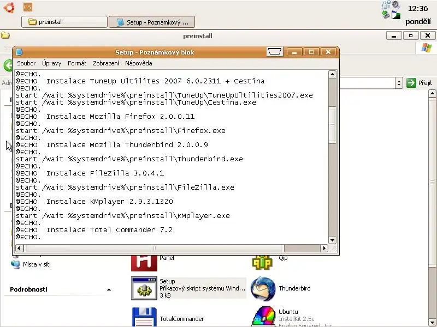Screen dimensions: 437x327
Task: Click the lower-left system tray icon
Action: [x=386, y=14]
